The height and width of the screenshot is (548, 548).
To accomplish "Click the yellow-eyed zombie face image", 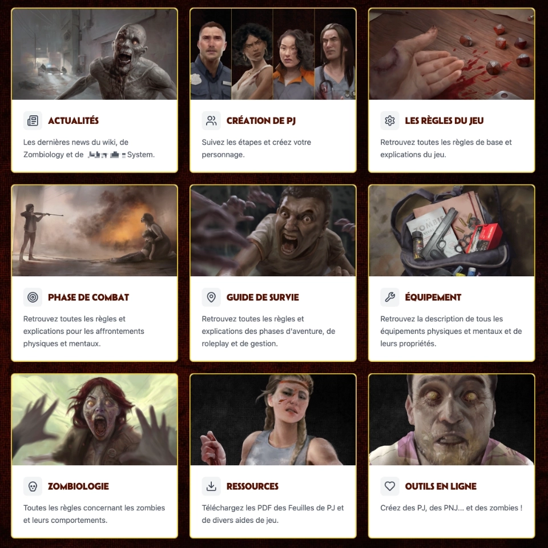I will point(452,420).
